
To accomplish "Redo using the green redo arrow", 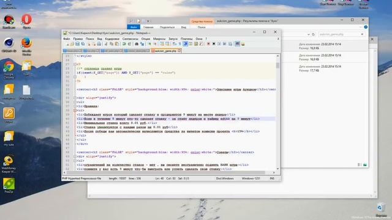I will tap(129, 44).
